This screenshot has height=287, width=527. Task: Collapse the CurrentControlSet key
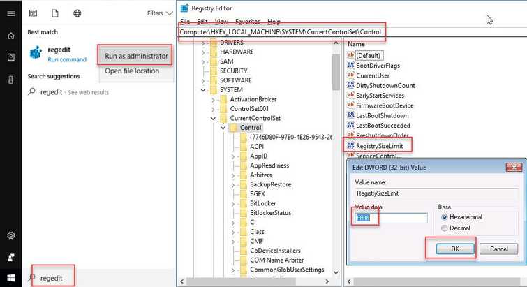point(213,118)
